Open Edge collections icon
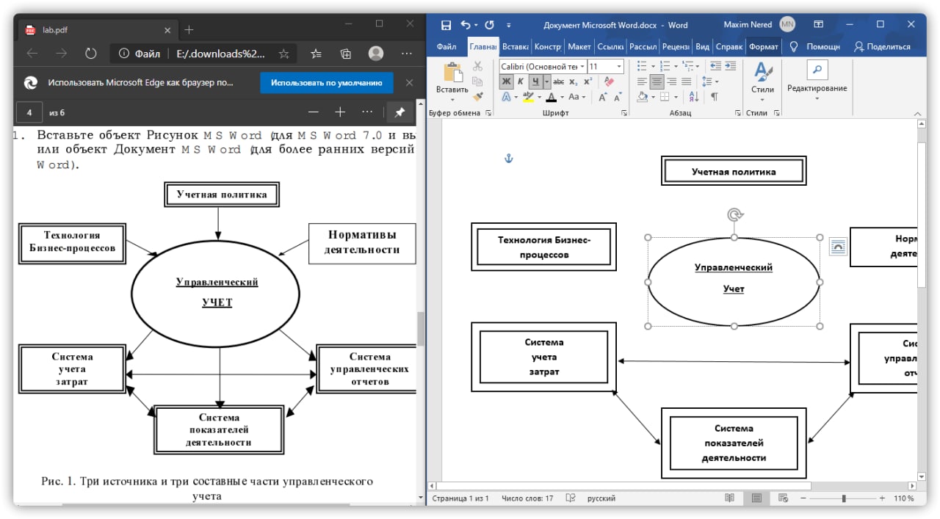This screenshot has width=940, height=519. [x=346, y=54]
